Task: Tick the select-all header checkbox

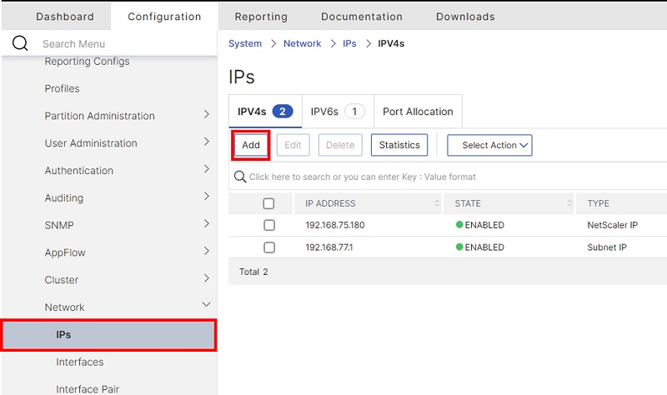Action: click(268, 203)
